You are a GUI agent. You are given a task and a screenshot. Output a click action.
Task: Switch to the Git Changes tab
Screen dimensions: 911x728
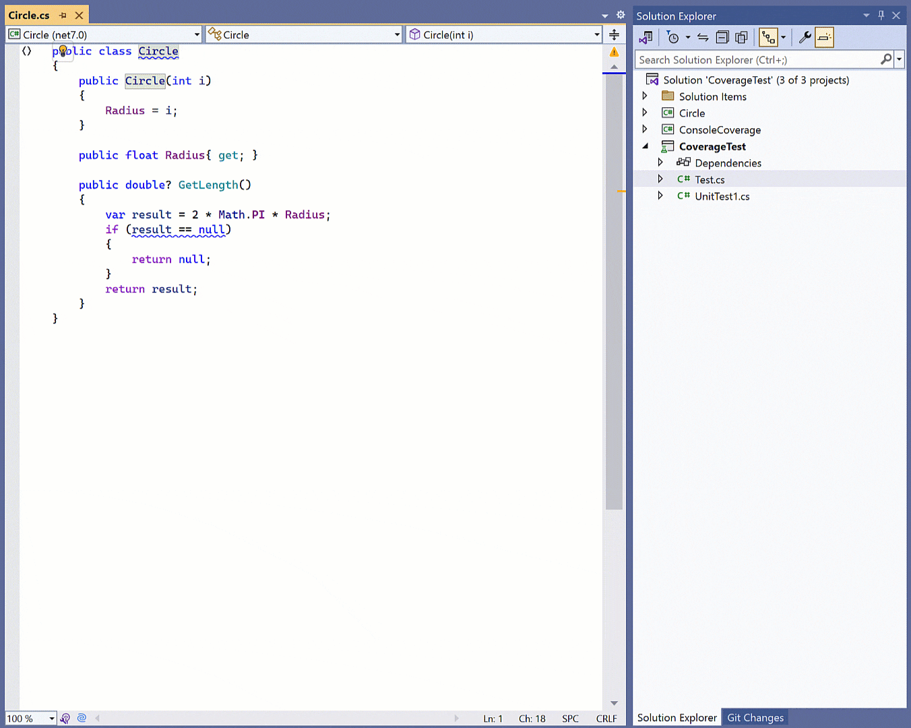755,718
